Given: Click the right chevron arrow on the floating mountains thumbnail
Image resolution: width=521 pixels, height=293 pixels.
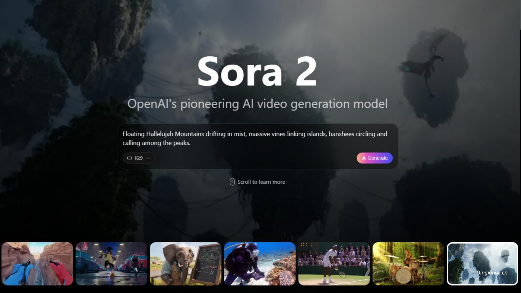Looking at the screenshot, I should (497, 264).
